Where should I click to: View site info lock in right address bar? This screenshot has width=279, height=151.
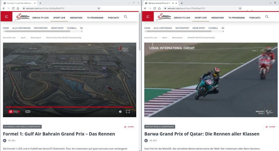[165, 8]
